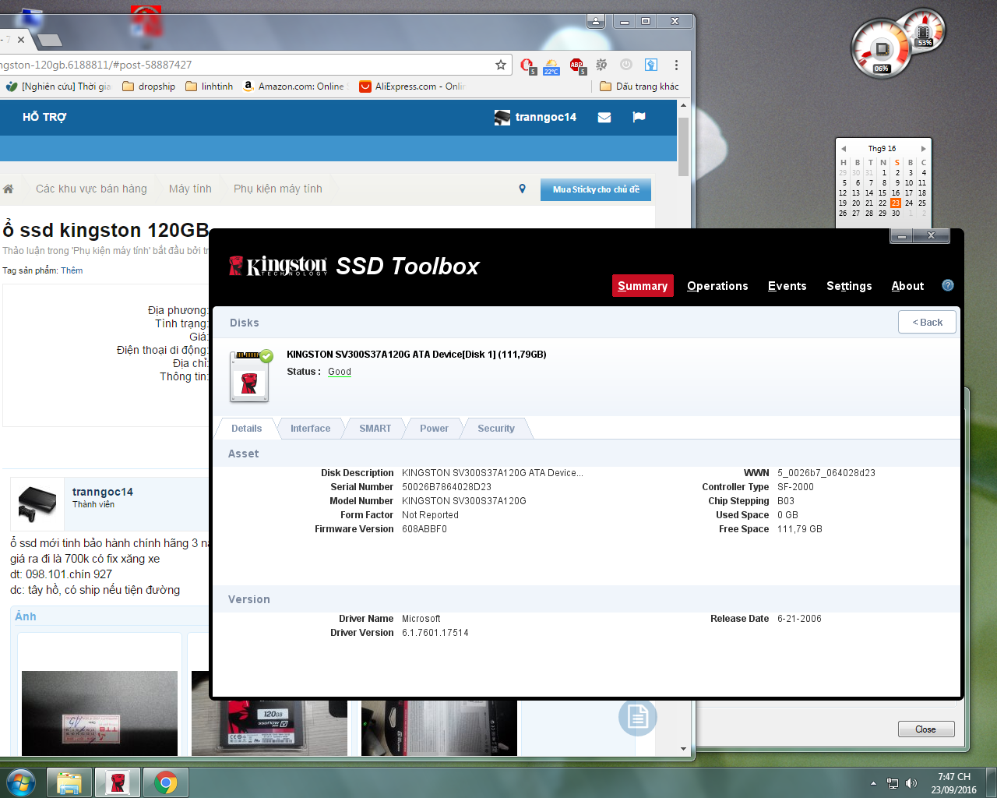Go to next month in calendar gadget

[x=924, y=148]
